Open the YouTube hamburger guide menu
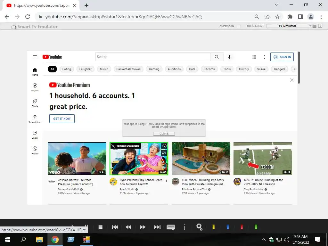The image size is (328, 246). (35, 57)
